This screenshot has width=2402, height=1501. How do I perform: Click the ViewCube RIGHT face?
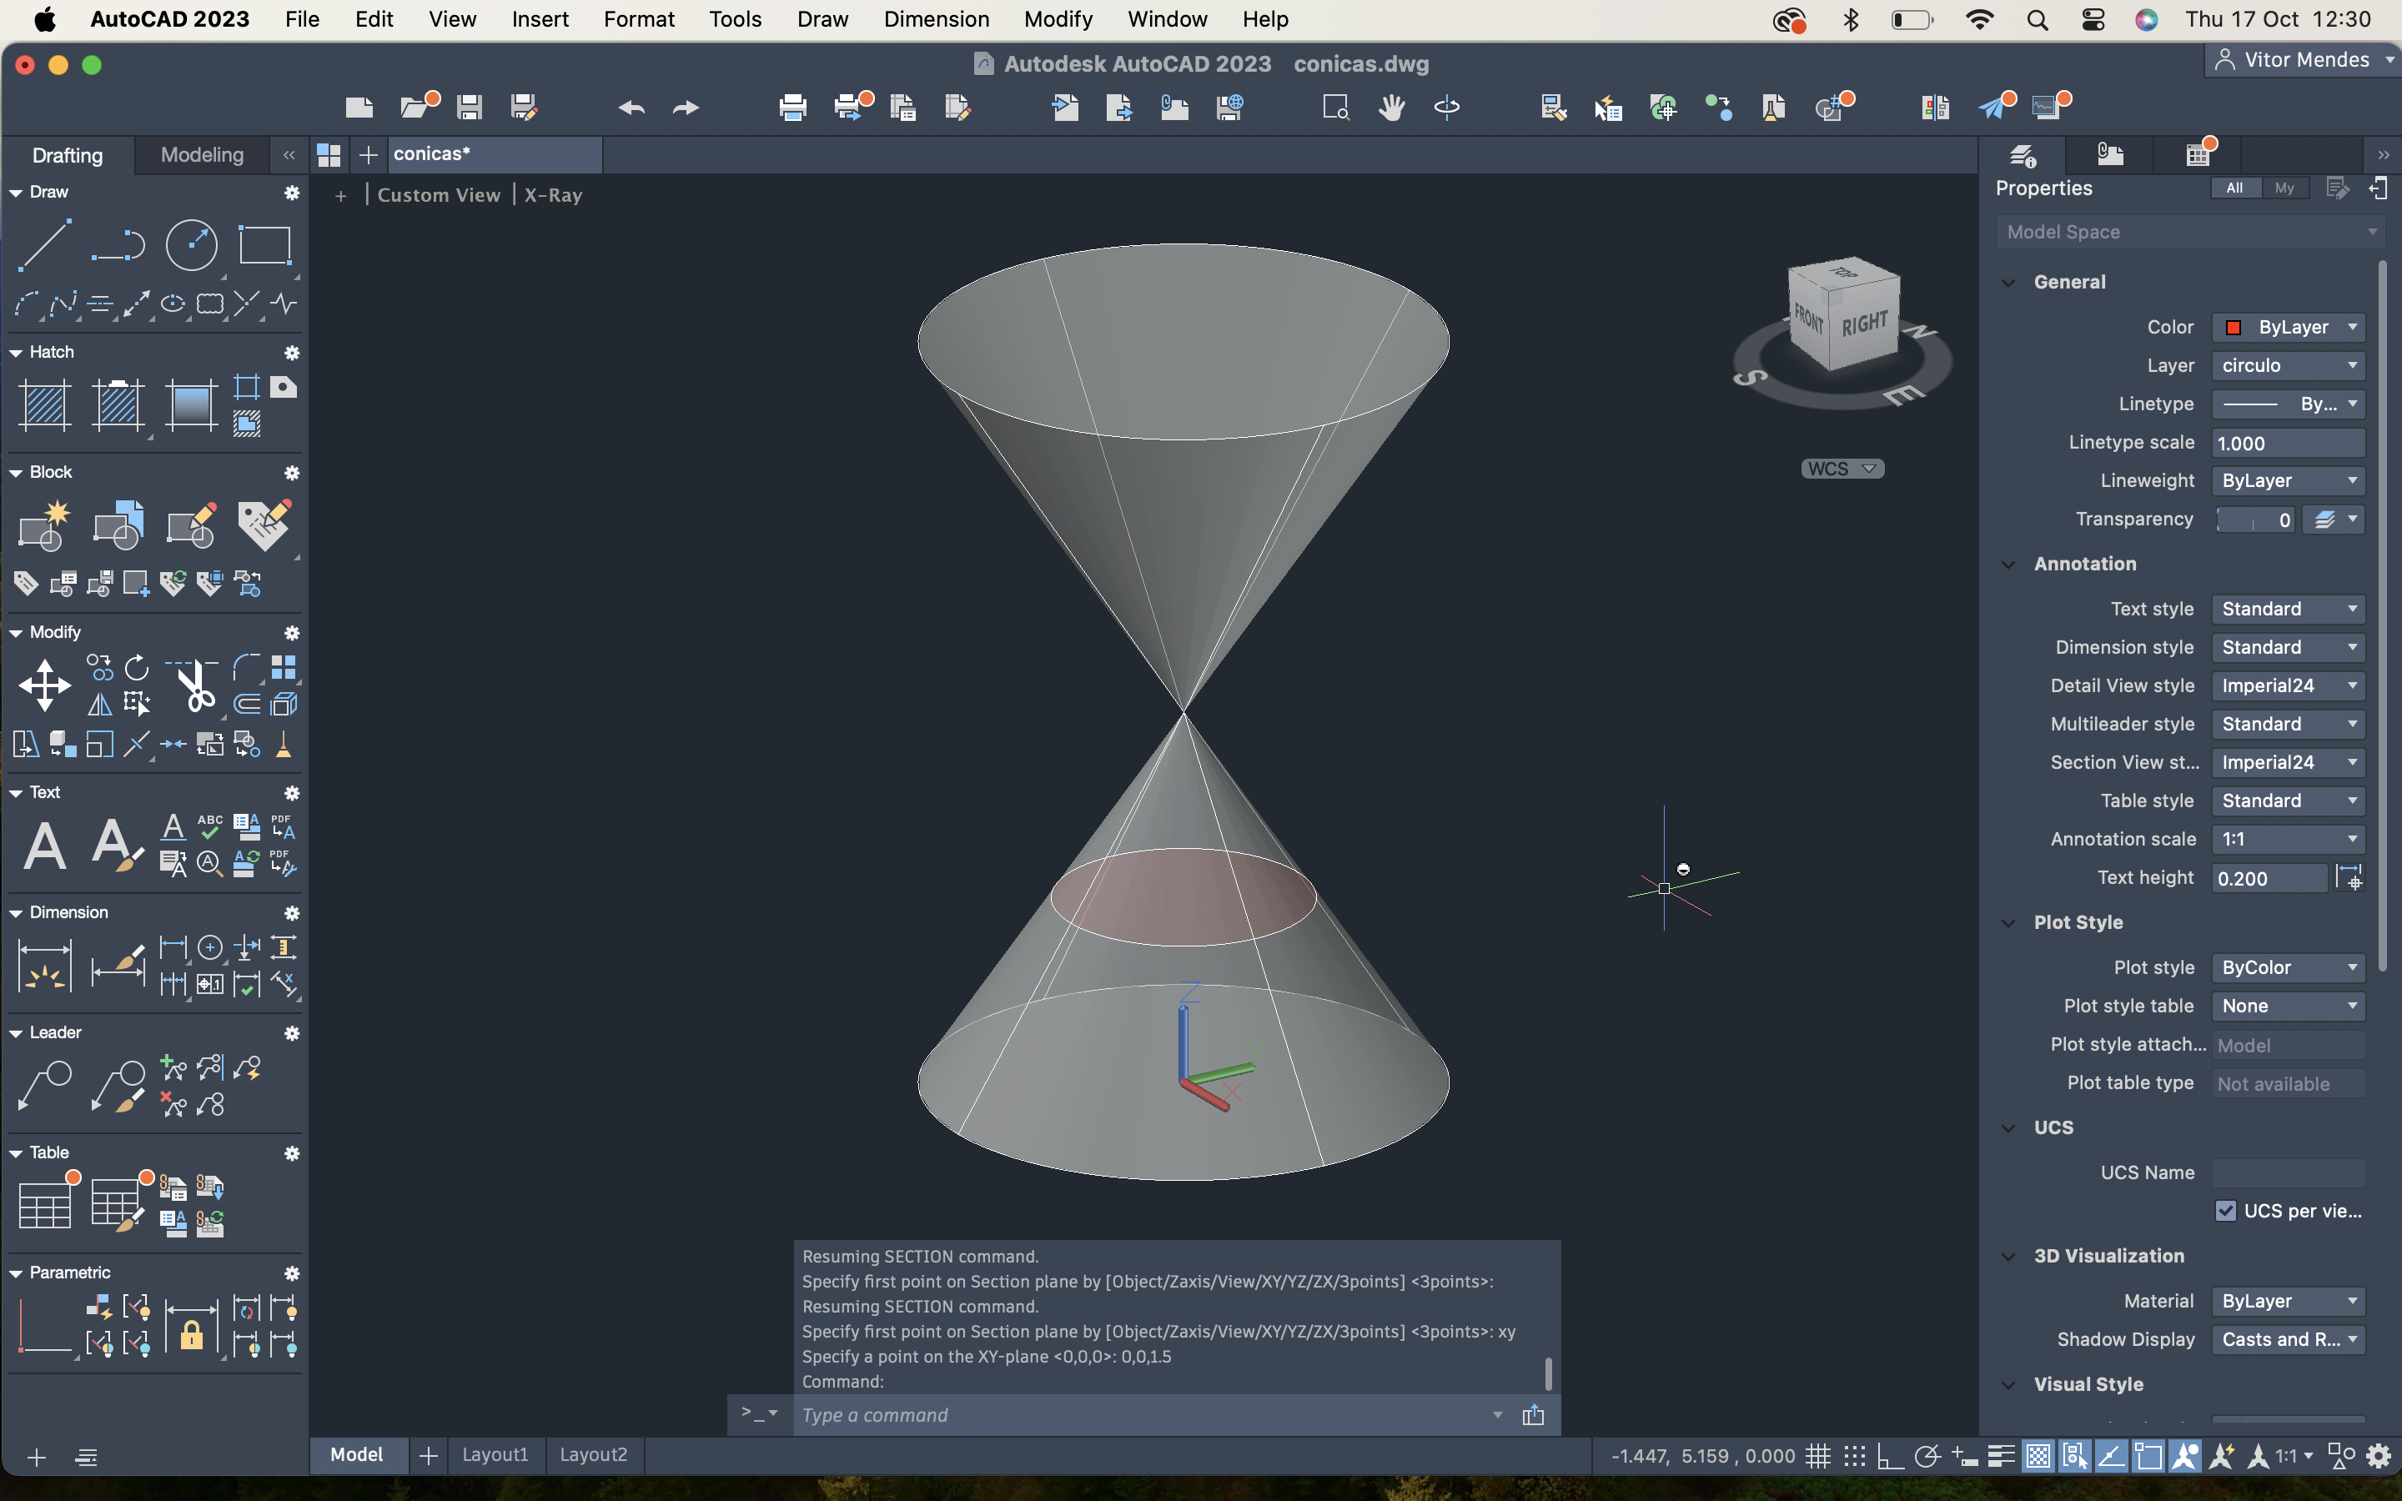[1864, 324]
